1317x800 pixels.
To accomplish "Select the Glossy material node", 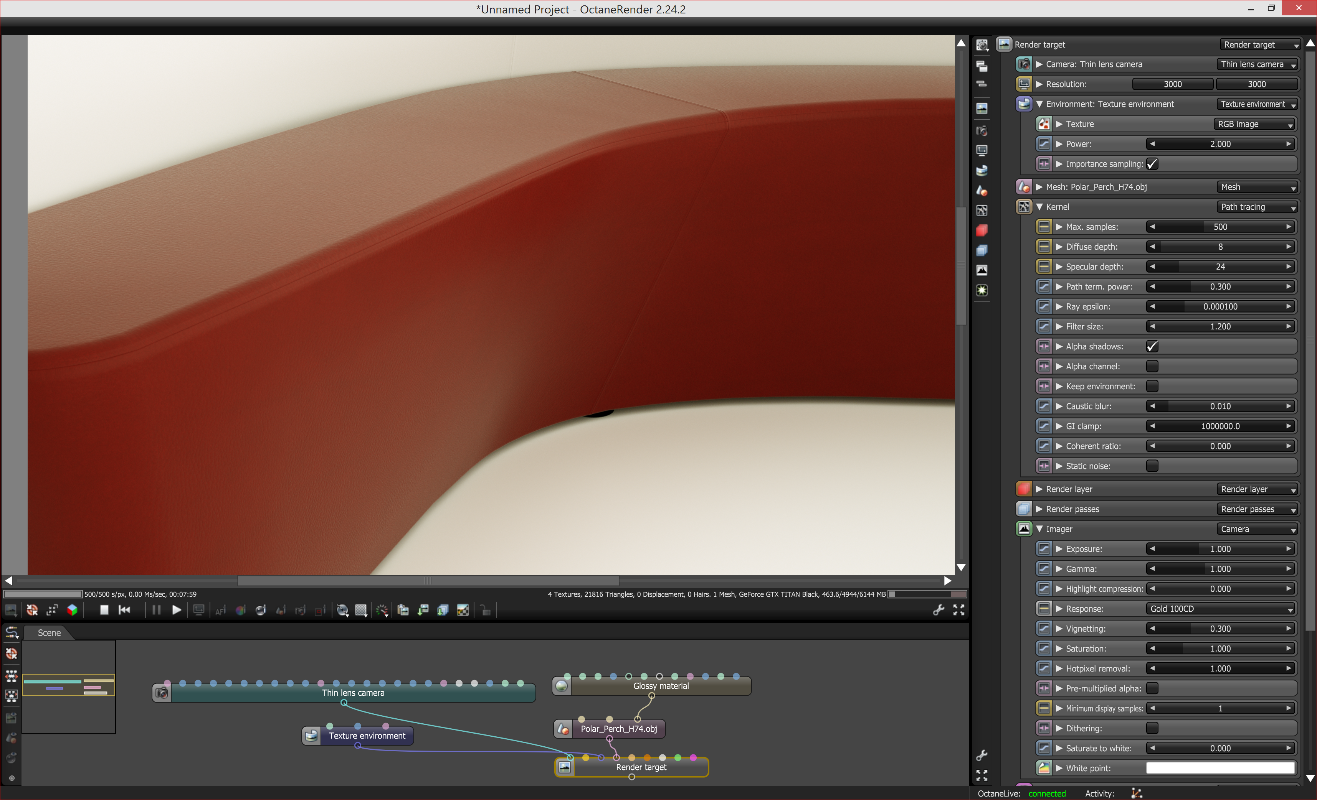I will [x=661, y=686].
